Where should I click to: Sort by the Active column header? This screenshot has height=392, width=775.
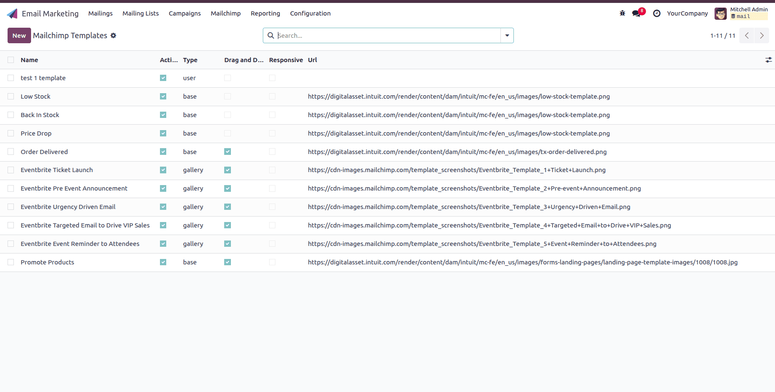point(169,60)
